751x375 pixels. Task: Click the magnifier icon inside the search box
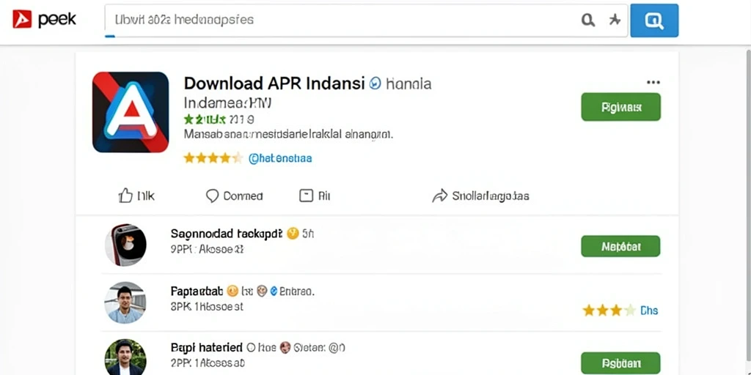point(587,20)
